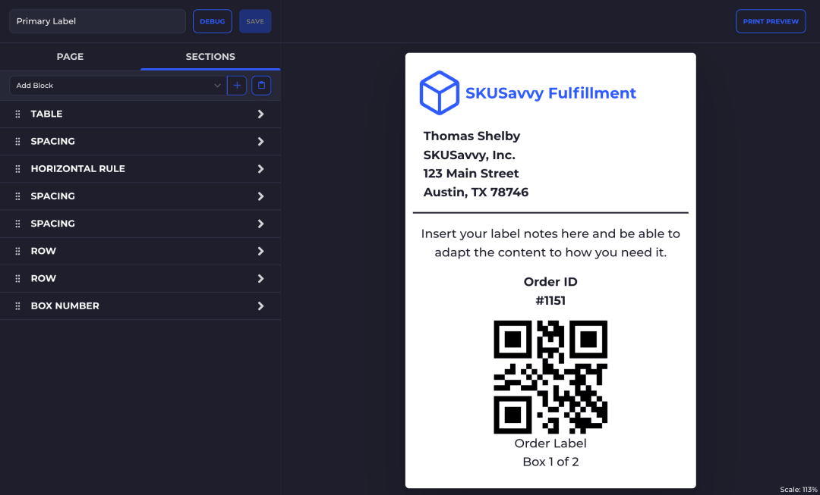Click 'SKUSavvy Fulfillment' heading on label
Image resolution: width=820 pixels, height=495 pixels.
coord(550,93)
